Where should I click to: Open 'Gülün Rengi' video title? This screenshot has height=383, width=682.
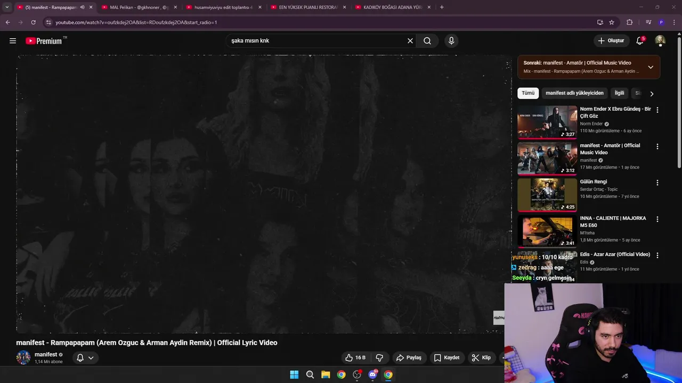(x=594, y=182)
